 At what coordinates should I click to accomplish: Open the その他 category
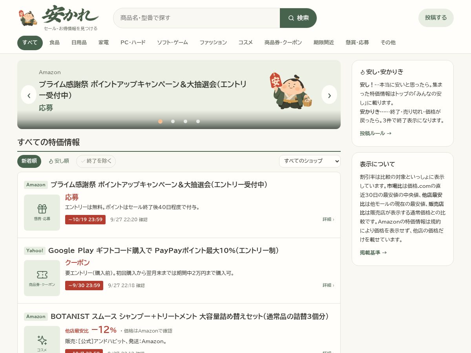(x=388, y=43)
